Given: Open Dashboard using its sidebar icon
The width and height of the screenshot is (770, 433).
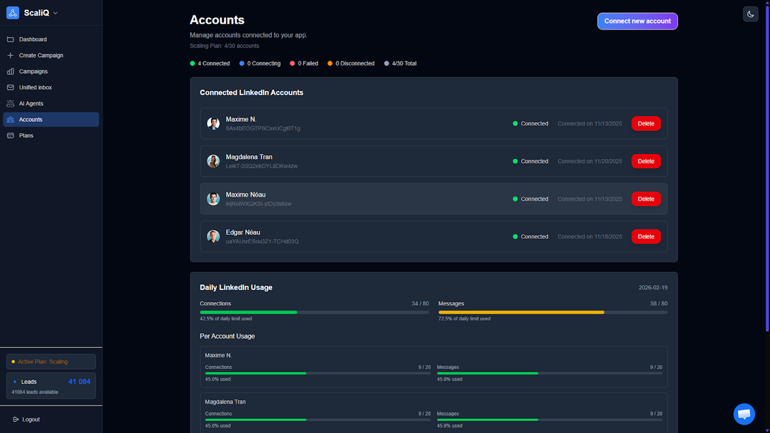Looking at the screenshot, I should pos(10,39).
